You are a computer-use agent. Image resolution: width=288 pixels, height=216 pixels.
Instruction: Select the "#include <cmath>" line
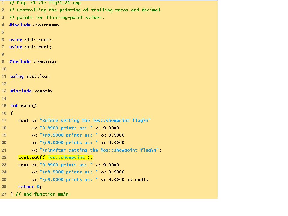coord(31,91)
